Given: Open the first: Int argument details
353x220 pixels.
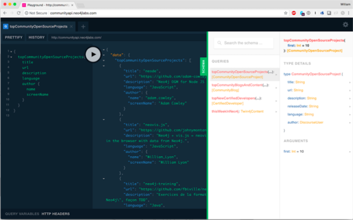Looking at the screenshot, I should coord(317,151).
